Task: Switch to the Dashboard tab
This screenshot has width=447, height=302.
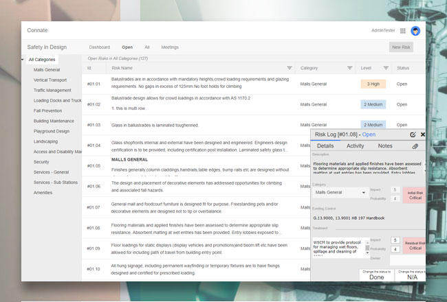Action: pos(100,47)
